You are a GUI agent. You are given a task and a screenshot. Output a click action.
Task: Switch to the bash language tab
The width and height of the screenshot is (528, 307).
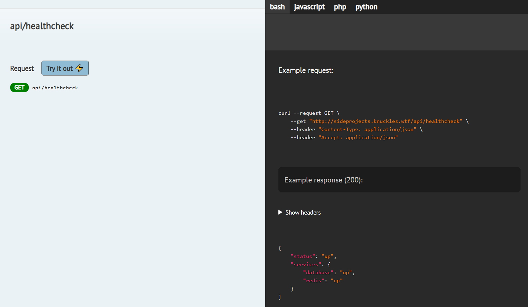tap(277, 7)
